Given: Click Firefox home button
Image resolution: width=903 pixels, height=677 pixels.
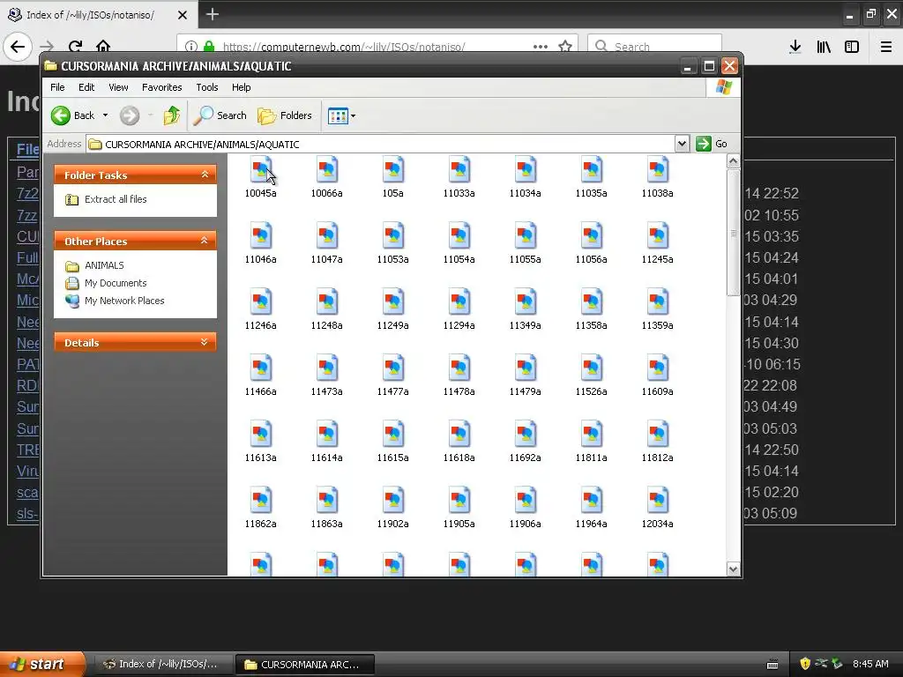Looking at the screenshot, I should tap(103, 47).
